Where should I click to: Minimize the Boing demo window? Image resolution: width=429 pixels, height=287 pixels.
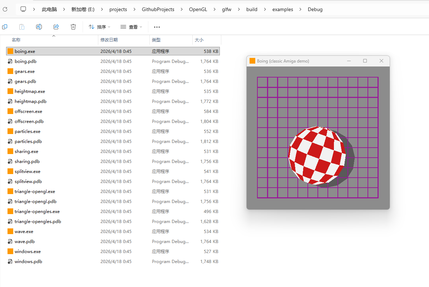click(349, 61)
